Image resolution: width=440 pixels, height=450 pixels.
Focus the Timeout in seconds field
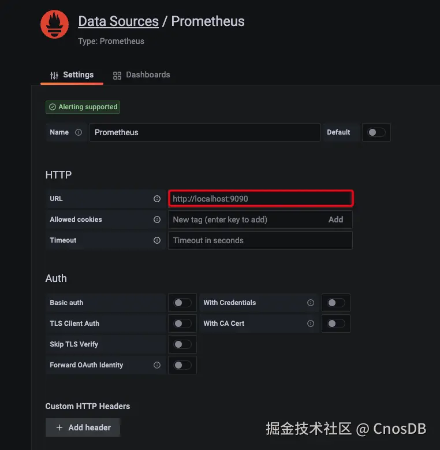260,240
